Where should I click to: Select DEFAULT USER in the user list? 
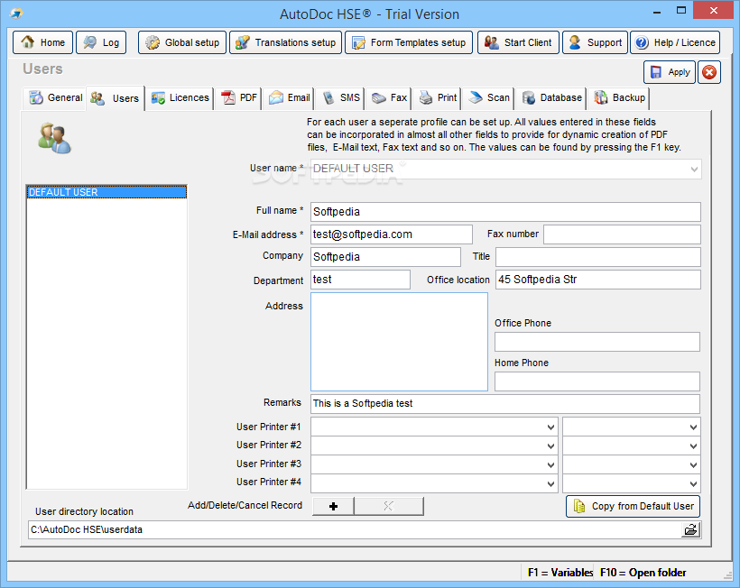click(106, 192)
